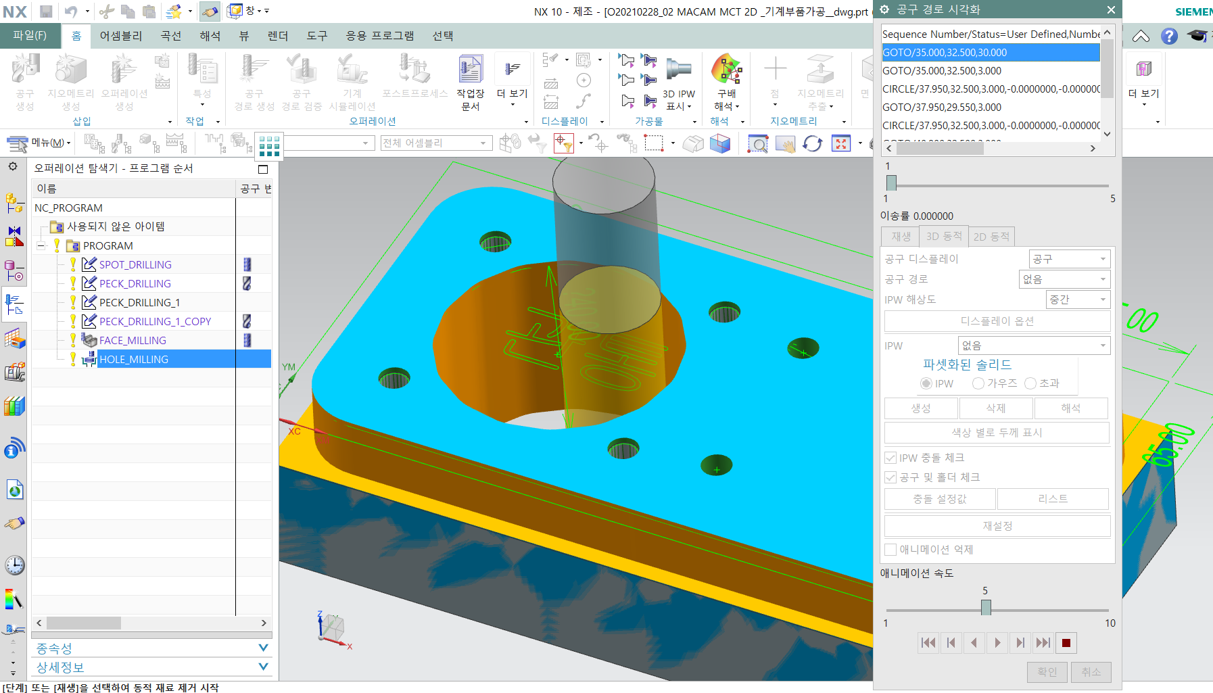
Task: Click the Stop playback red square button
Action: click(x=1066, y=643)
